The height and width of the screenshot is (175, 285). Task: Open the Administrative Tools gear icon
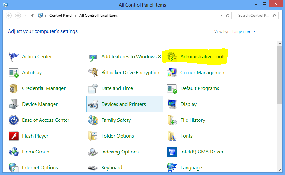(x=172, y=57)
